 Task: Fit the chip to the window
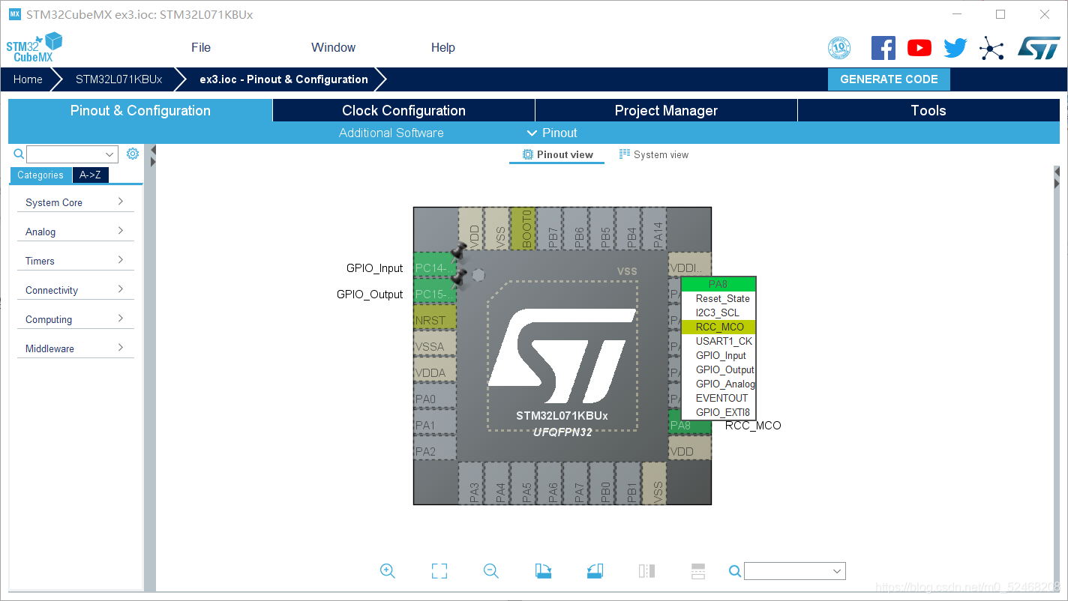439,571
